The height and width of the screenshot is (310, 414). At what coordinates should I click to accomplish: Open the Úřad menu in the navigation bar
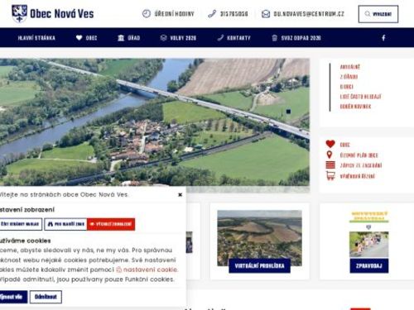(x=129, y=38)
